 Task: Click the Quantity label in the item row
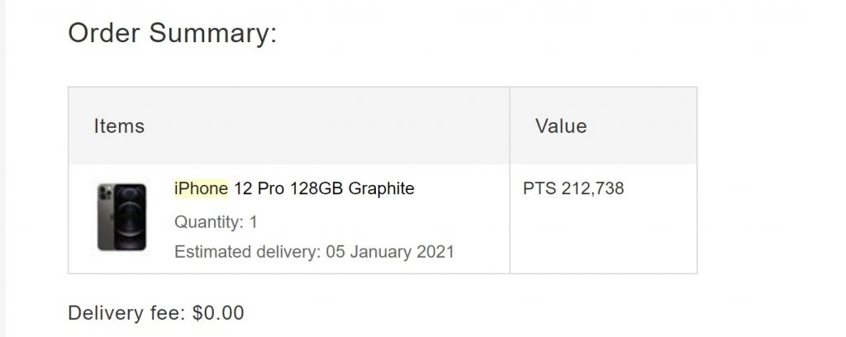coord(209,221)
